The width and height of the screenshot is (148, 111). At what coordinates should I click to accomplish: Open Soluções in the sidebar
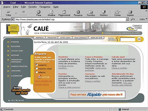16,46
